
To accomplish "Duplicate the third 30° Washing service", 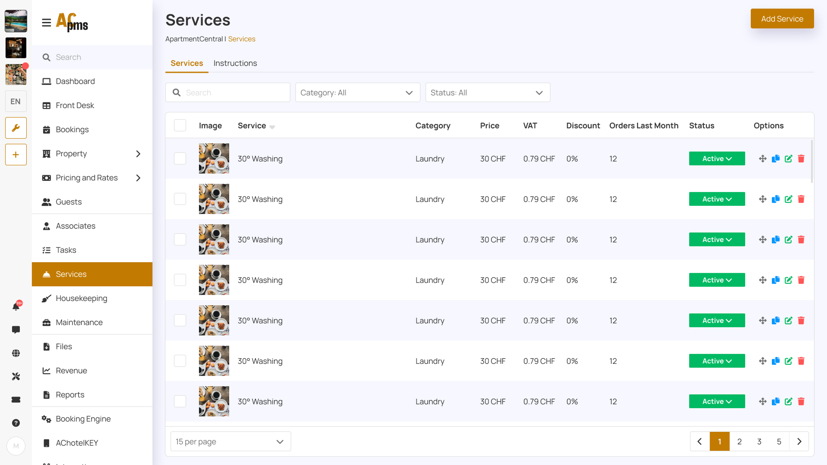I will pos(776,240).
